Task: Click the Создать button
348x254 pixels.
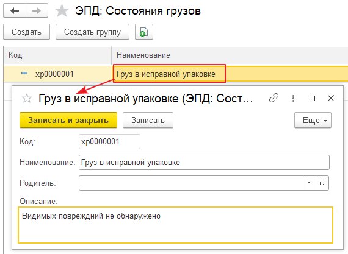Action: coord(26,32)
